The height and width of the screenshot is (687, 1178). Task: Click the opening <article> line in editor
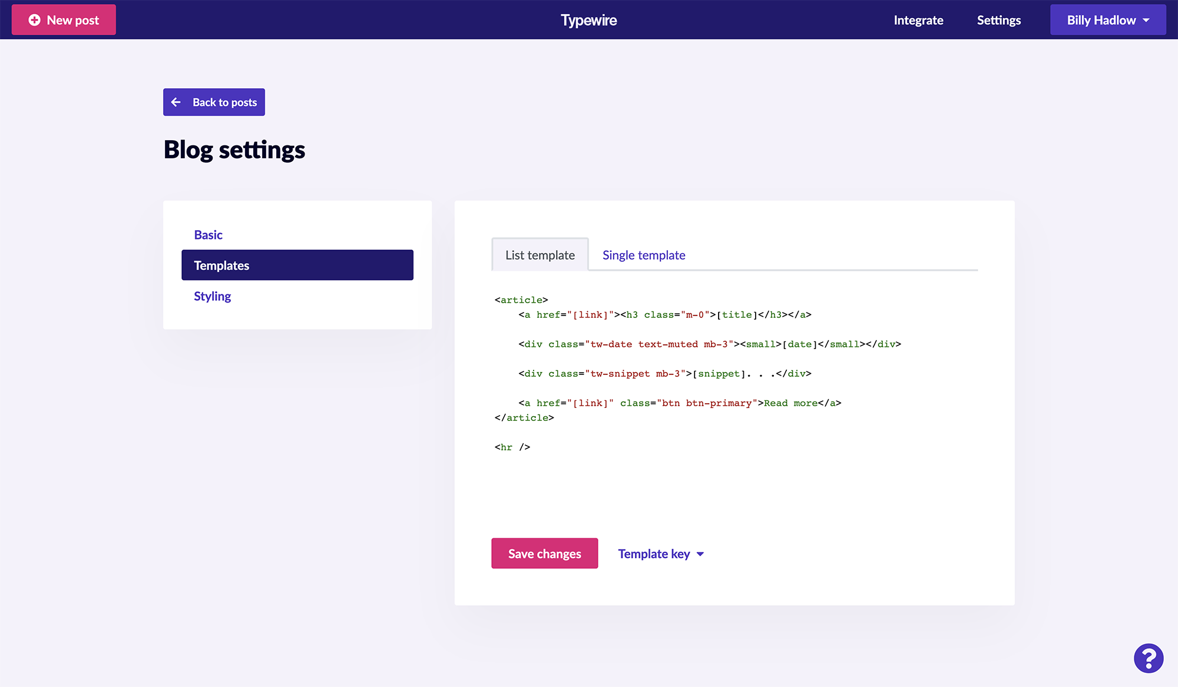521,300
